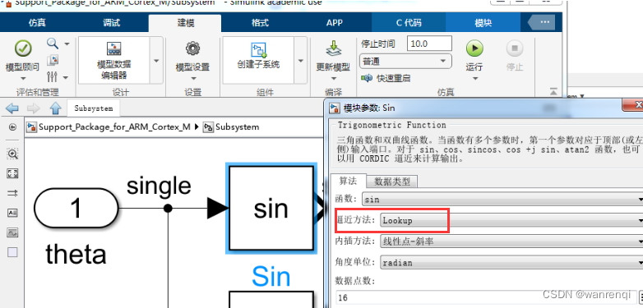Screen dimensions: 643x308
Task: Click Update Model (更新模型) icon
Action: tap(333, 48)
